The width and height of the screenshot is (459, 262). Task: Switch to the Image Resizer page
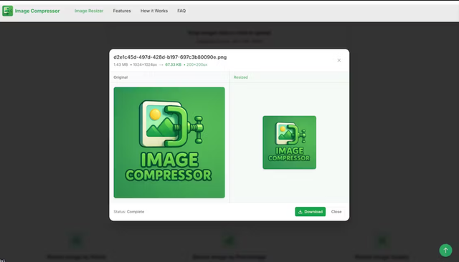pos(89,11)
